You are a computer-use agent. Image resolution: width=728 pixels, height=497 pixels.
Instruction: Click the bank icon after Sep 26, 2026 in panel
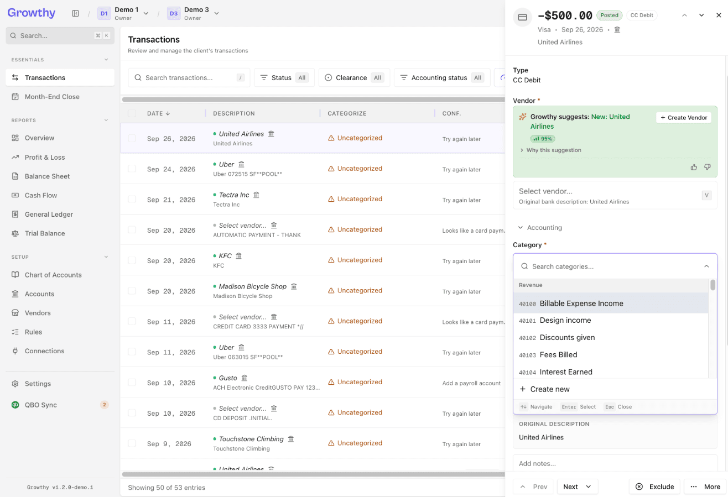coord(617,30)
